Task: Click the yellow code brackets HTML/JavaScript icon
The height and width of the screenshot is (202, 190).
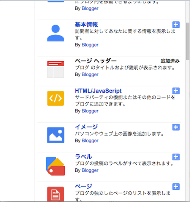Action: tap(55, 98)
